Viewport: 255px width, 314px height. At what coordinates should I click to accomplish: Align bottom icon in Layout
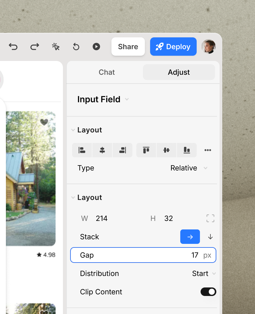pos(187,150)
